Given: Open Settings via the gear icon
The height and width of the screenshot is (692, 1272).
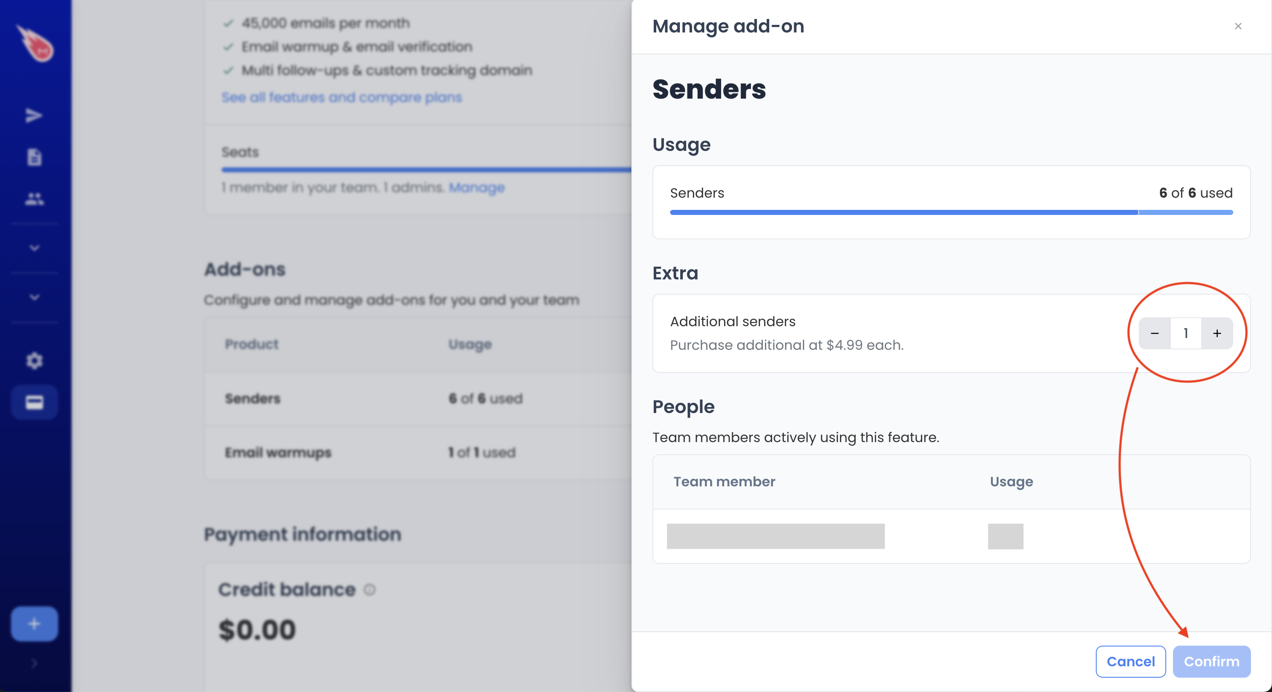Looking at the screenshot, I should coord(34,361).
